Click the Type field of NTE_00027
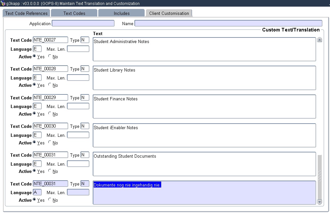Image resolution: width=330 pixels, height=213 pixels. coord(85,40)
